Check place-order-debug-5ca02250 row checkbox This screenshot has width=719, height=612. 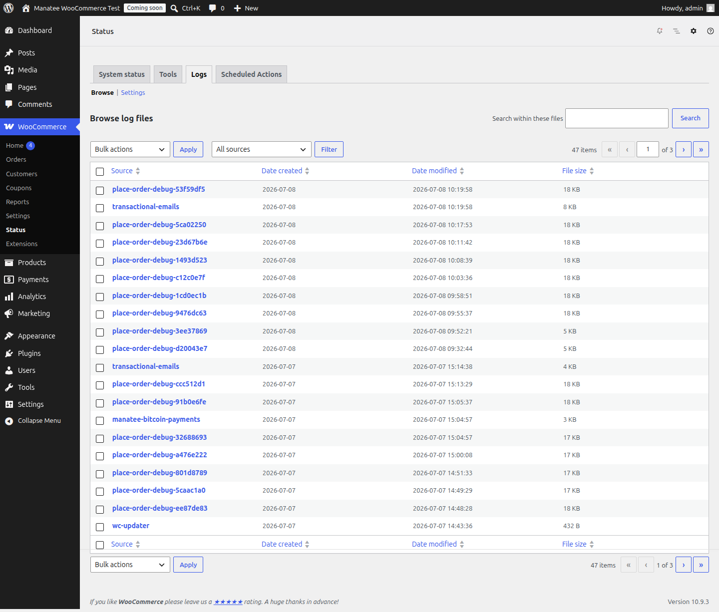pos(100,226)
